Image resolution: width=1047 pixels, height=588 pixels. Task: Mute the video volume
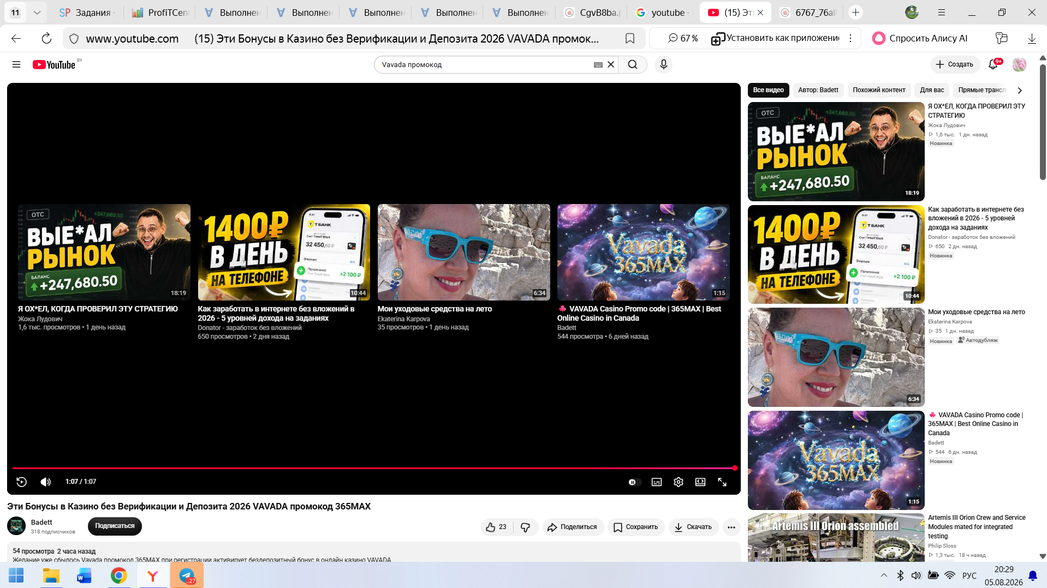pos(46,482)
